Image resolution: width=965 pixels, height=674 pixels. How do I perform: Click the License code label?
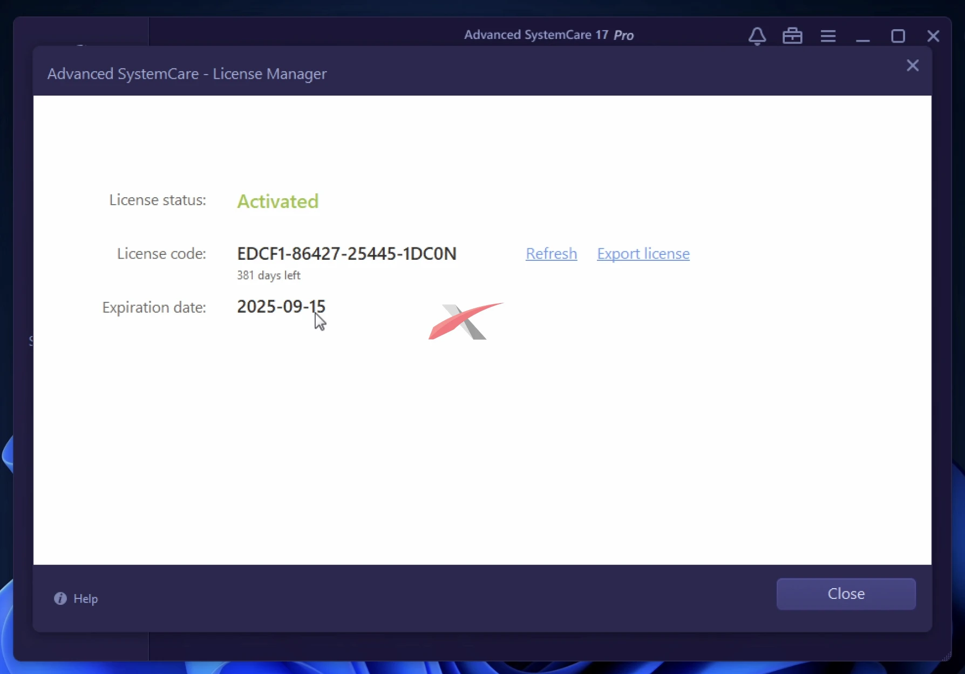161,253
